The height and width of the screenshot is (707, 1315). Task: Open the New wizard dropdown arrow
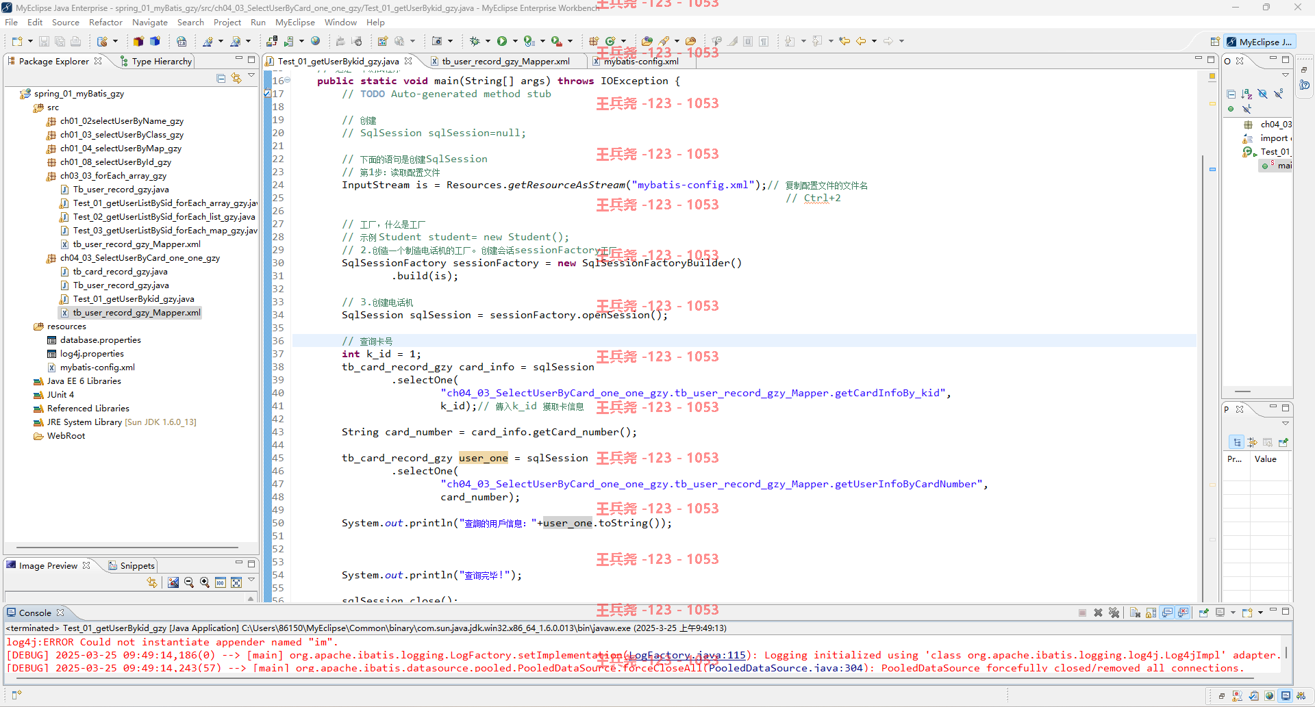pyautogui.click(x=30, y=41)
